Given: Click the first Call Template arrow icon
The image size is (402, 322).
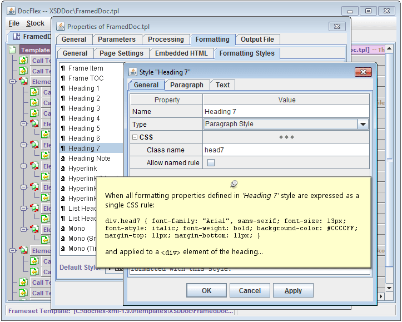Looking at the screenshot, I should pyautogui.click(x=23, y=61).
